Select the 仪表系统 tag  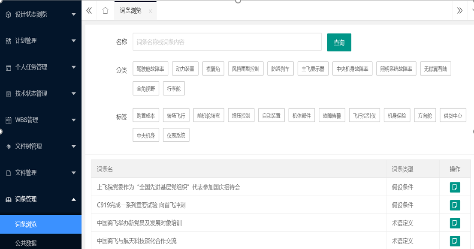tap(176, 135)
